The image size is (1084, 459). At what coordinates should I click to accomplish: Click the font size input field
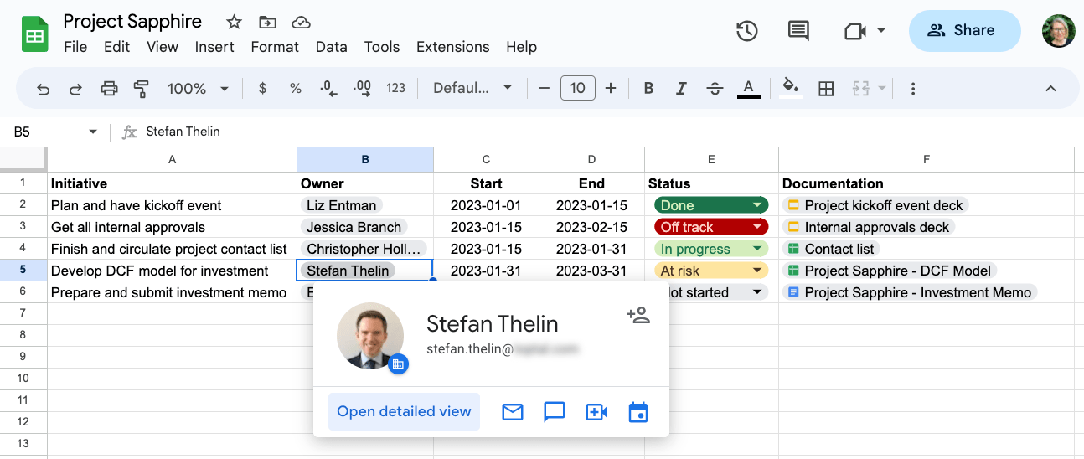[577, 88]
